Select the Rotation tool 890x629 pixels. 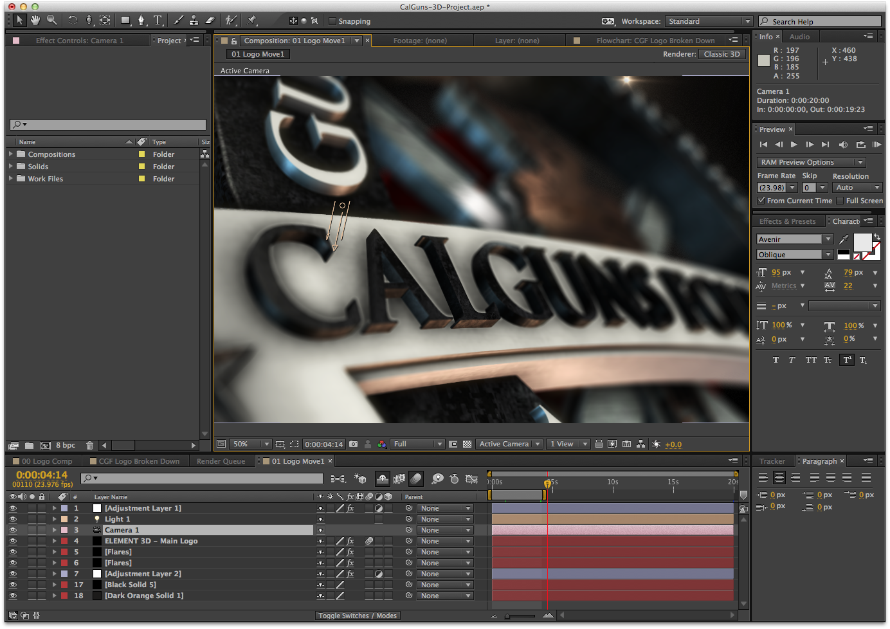tap(73, 21)
